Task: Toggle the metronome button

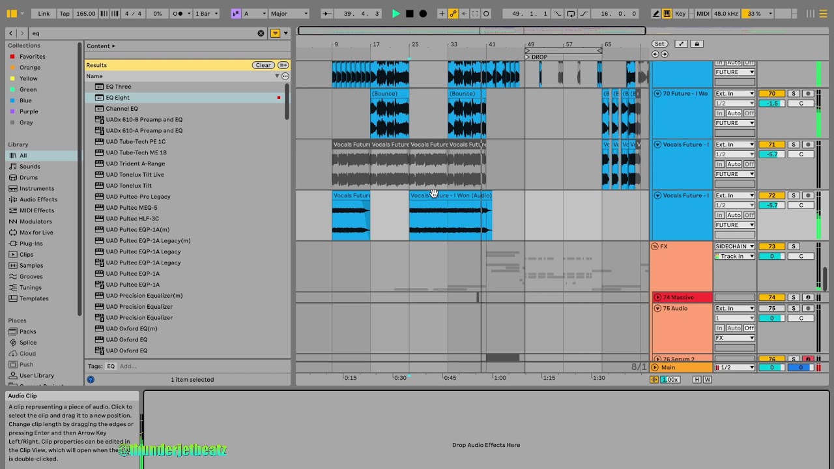Action: 177,13
